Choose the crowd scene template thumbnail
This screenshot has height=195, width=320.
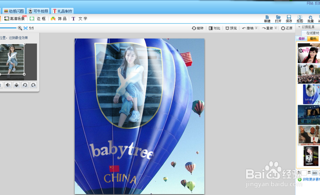tap(309, 74)
